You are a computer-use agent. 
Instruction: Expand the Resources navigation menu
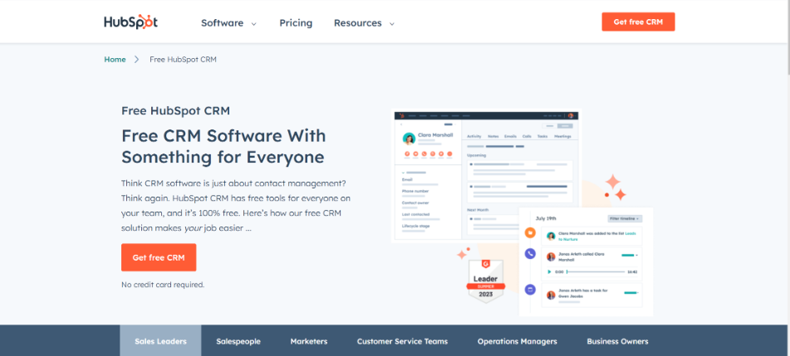click(x=364, y=23)
